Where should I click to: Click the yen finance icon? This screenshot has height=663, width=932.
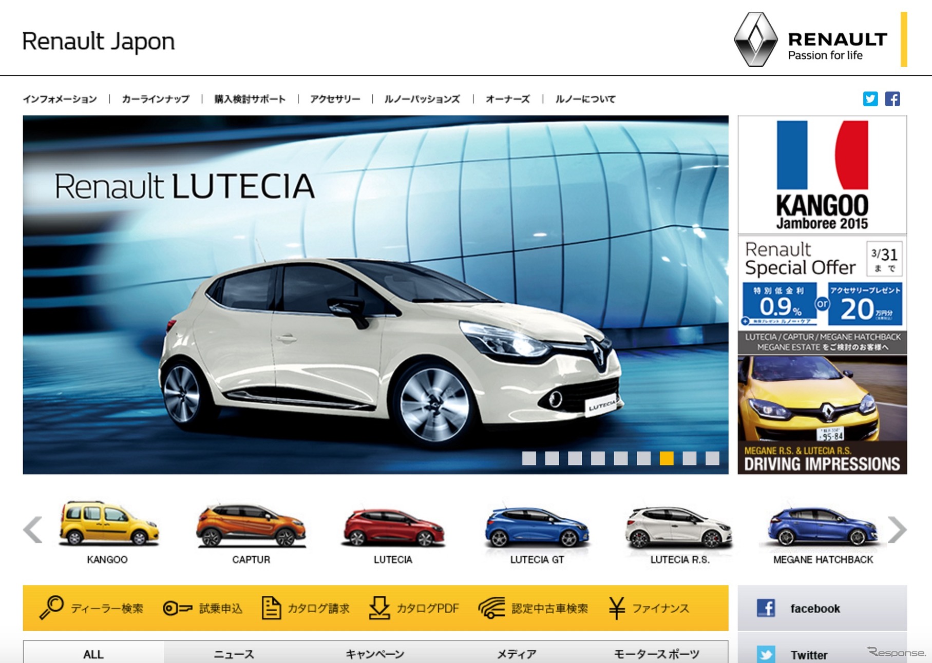pyautogui.click(x=617, y=608)
